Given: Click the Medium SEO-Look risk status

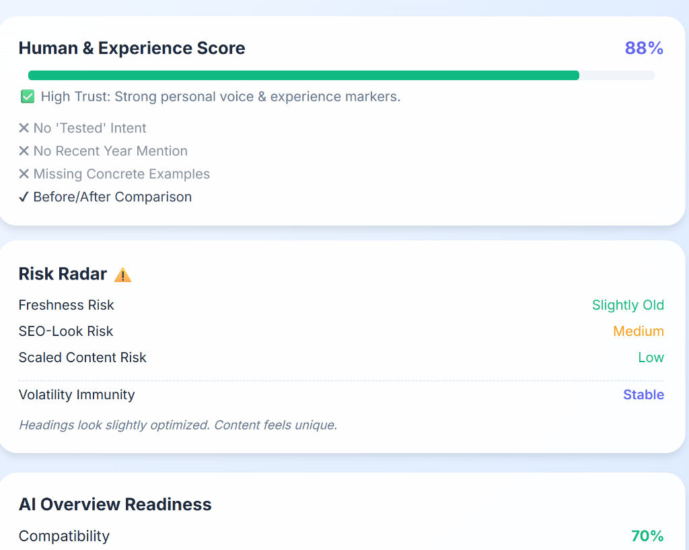Looking at the screenshot, I should 638,331.
